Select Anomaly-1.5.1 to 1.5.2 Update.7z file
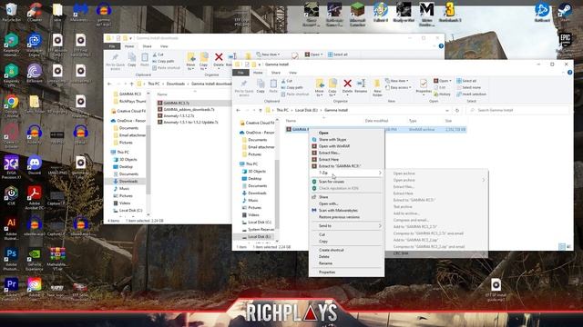 (x=190, y=122)
